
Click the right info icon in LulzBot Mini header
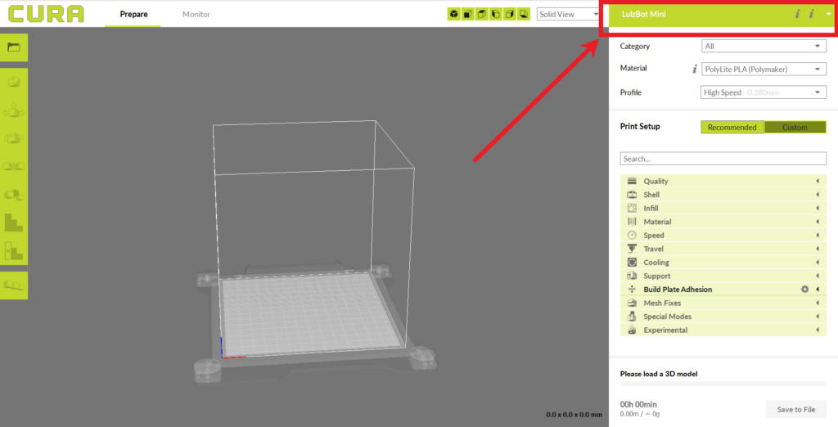(811, 14)
